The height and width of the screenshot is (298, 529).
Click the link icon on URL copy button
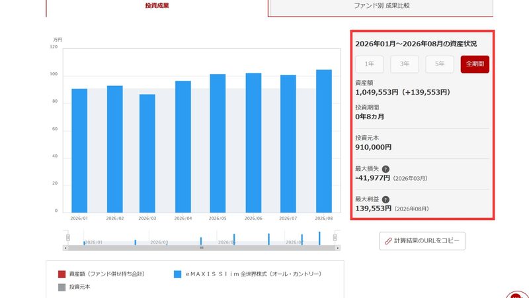[388, 241]
